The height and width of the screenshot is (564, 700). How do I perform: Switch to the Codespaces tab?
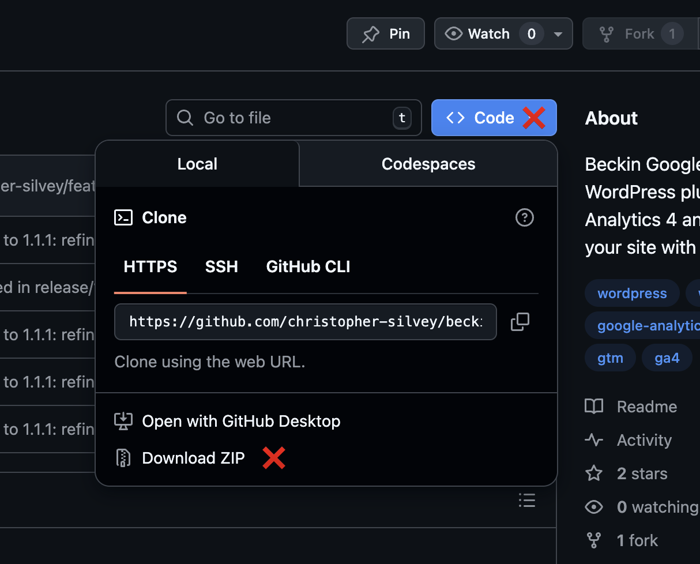tap(428, 164)
